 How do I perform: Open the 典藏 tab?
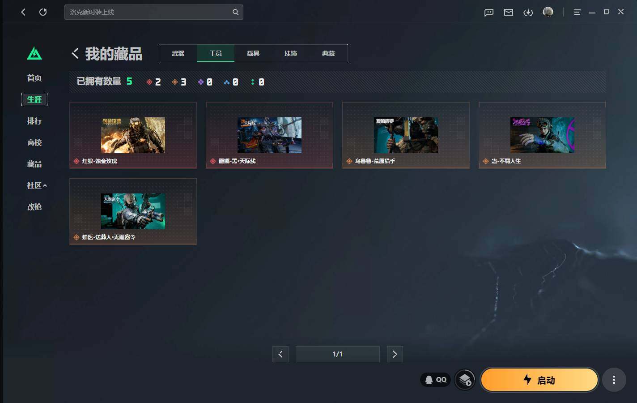[x=328, y=53]
